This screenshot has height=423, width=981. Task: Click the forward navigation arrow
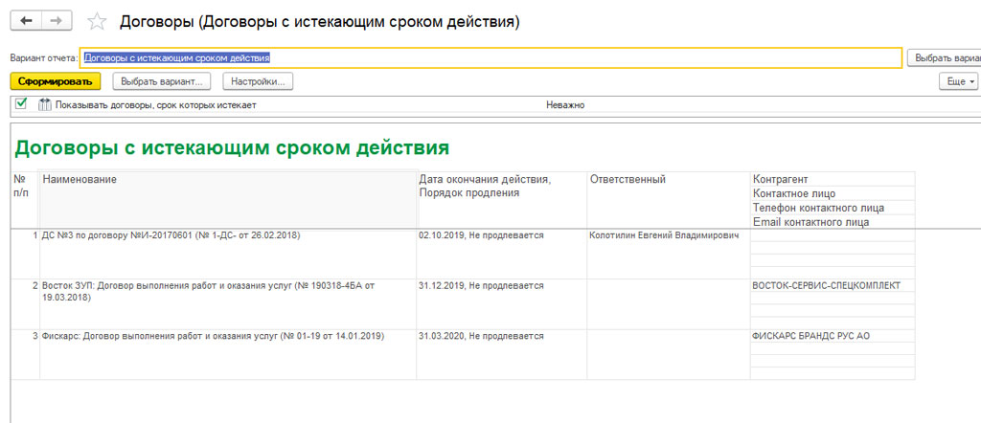pos(57,20)
